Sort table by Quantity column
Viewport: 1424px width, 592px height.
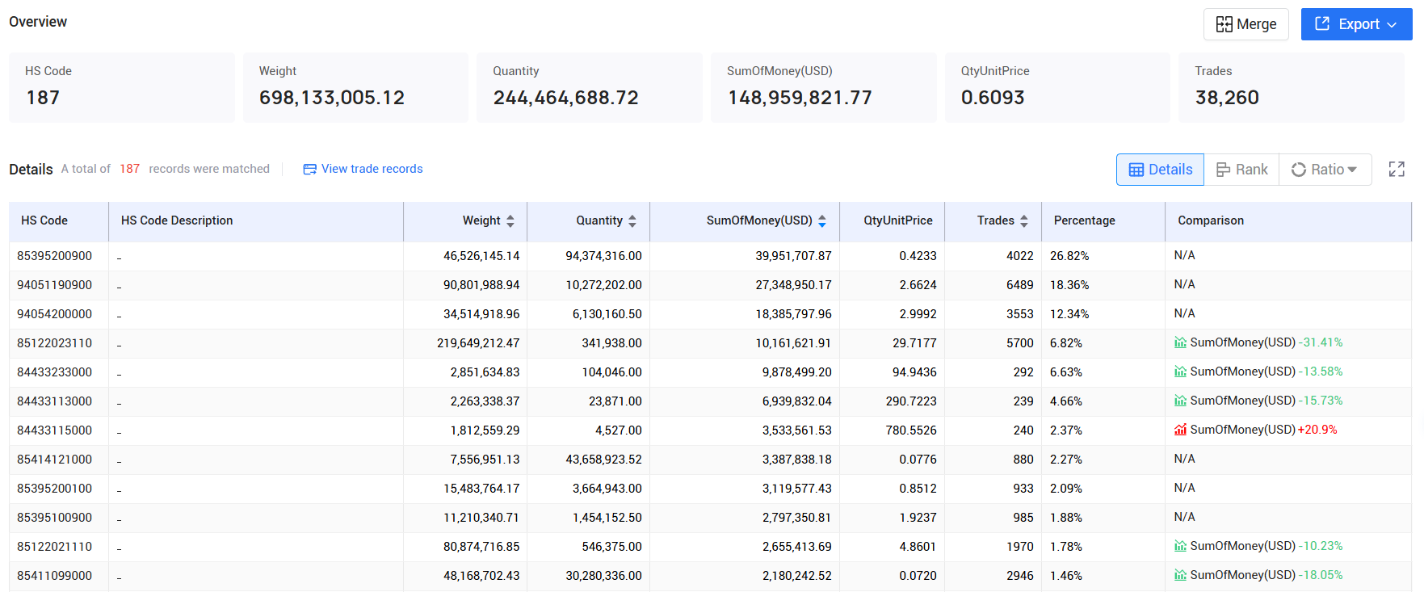pyautogui.click(x=632, y=220)
